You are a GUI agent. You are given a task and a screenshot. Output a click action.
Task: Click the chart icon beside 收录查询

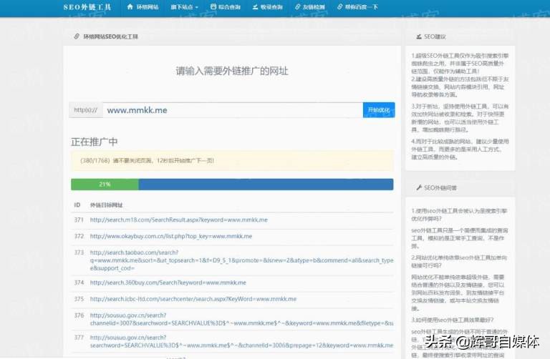coord(256,6)
